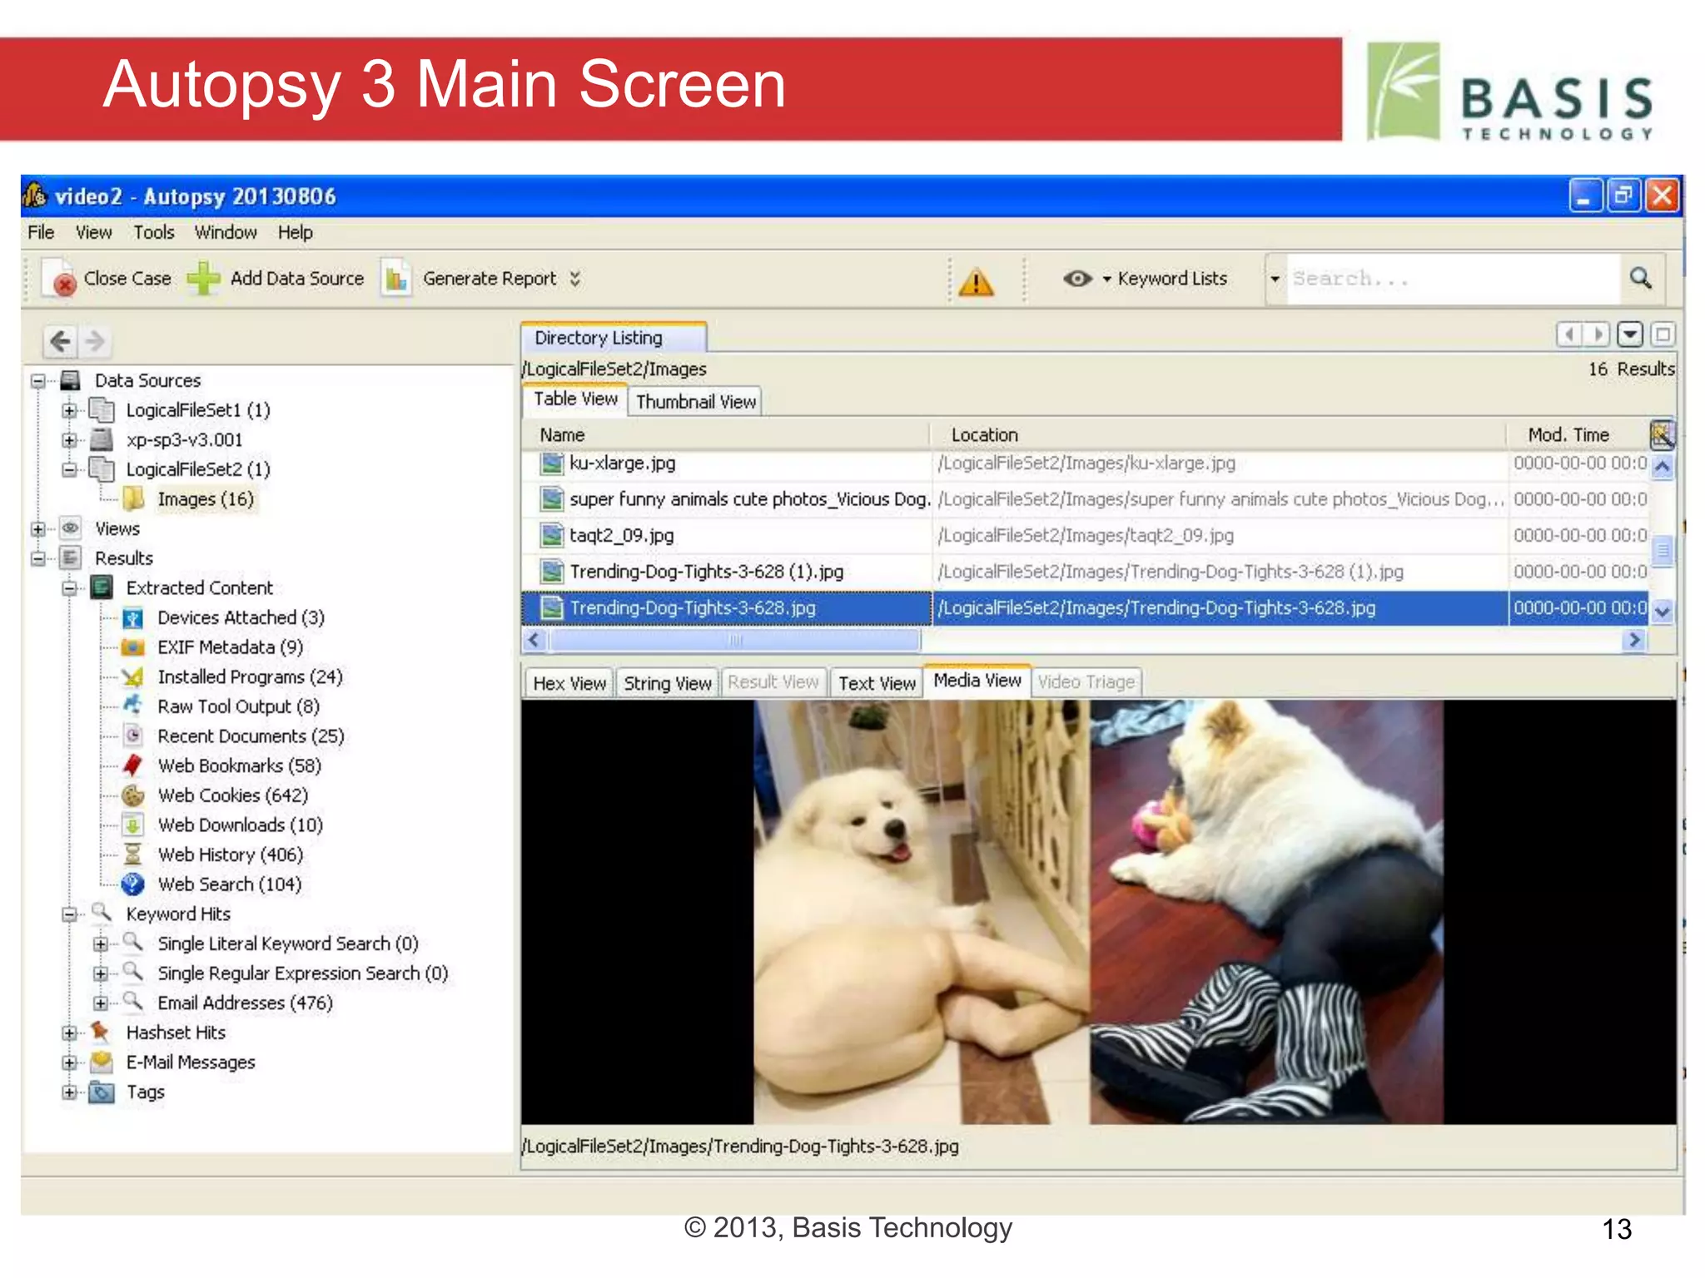Click the Close Case button label
The height and width of the screenshot is (1278, 1705).
coord(127,279)
